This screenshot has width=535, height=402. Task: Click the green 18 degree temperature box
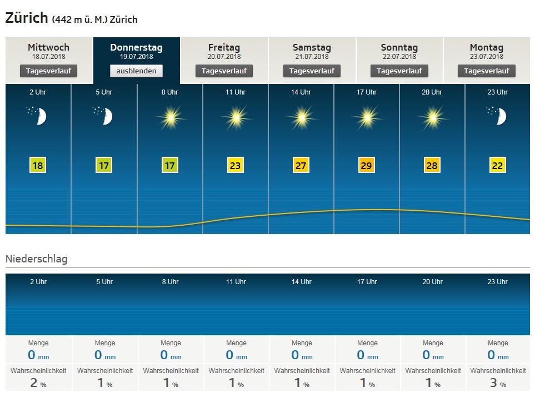[38, 165]
